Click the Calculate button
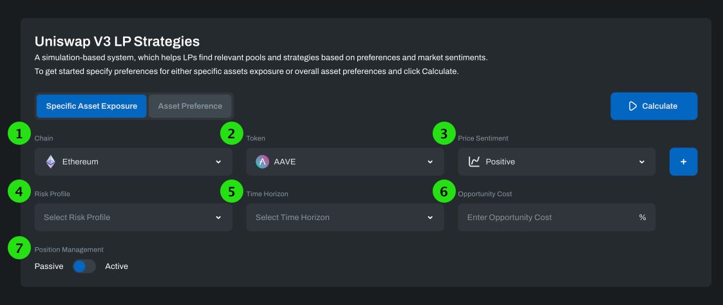 pos(654,106)
